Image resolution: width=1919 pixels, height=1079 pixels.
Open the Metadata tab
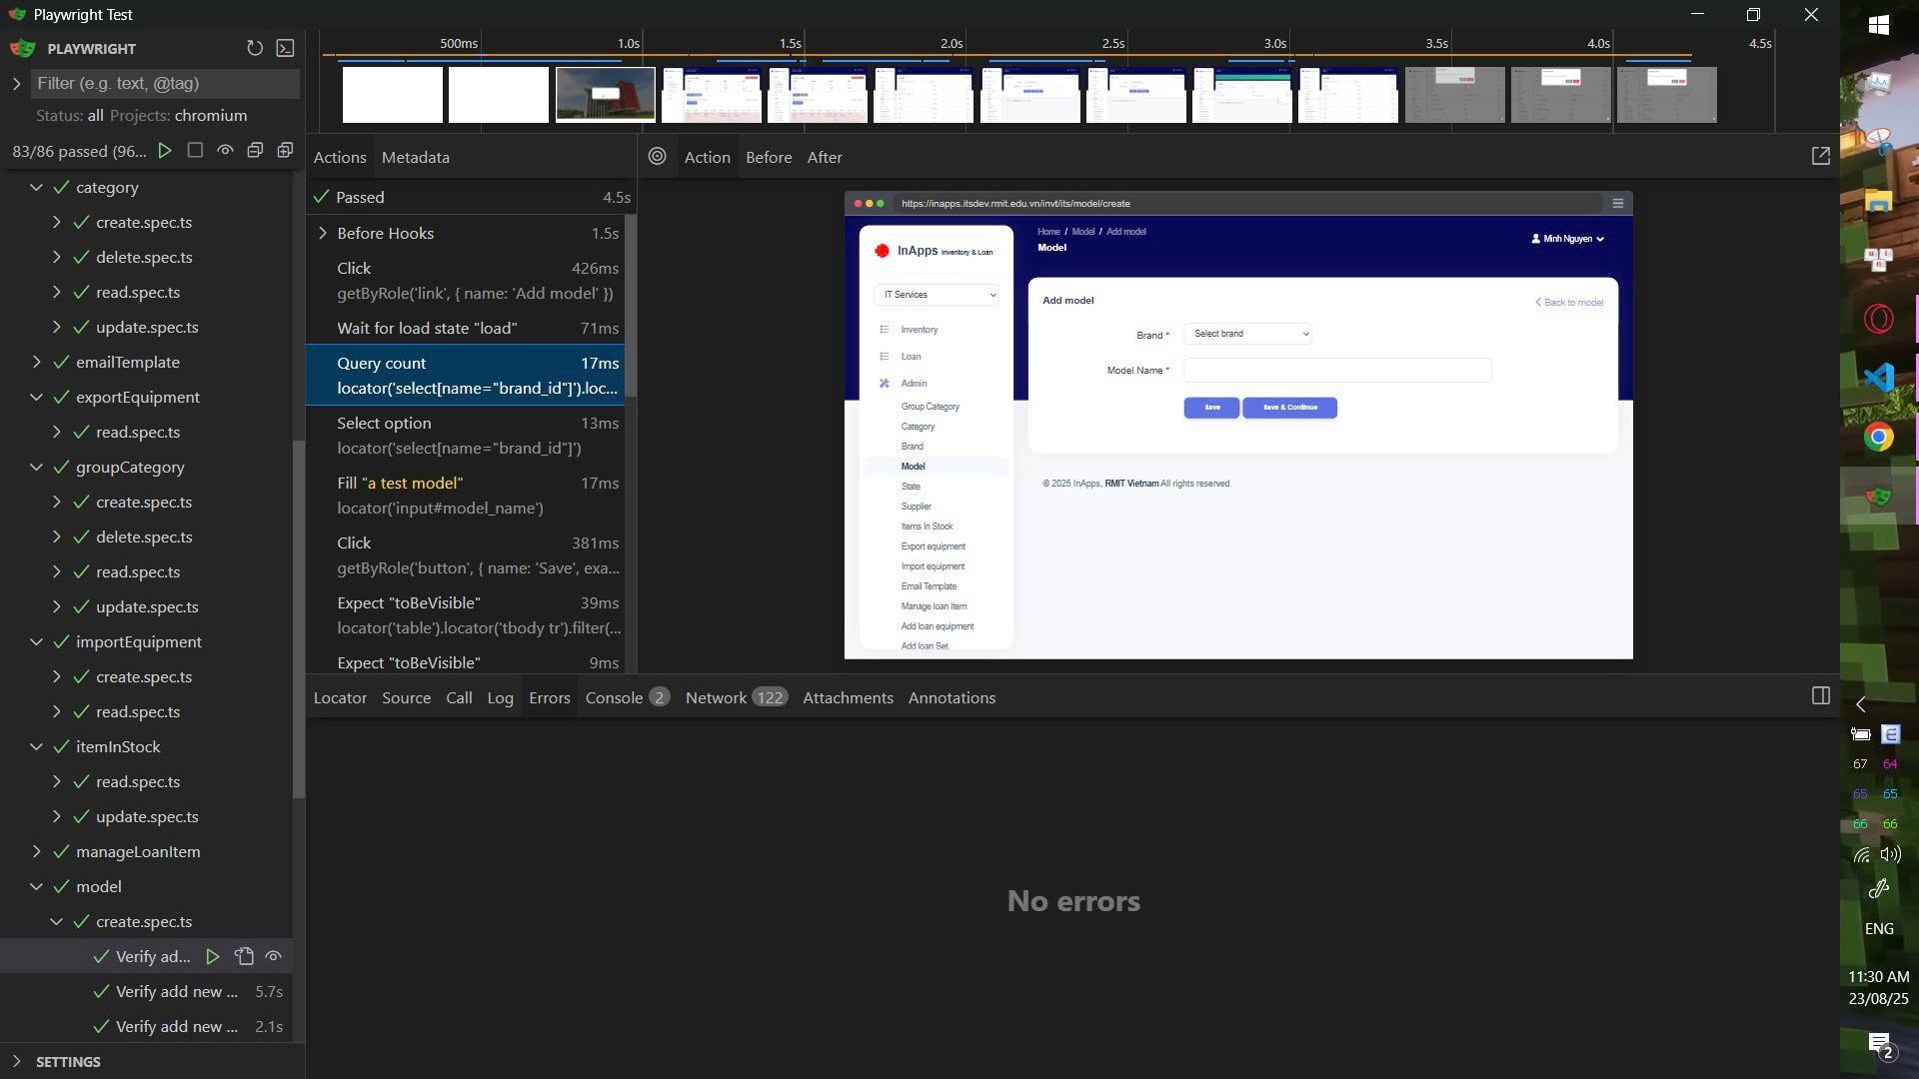pyautogui.click(x=415, y=157)
